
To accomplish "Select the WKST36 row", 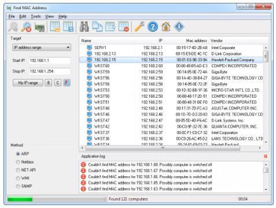I will coord(171,139).
